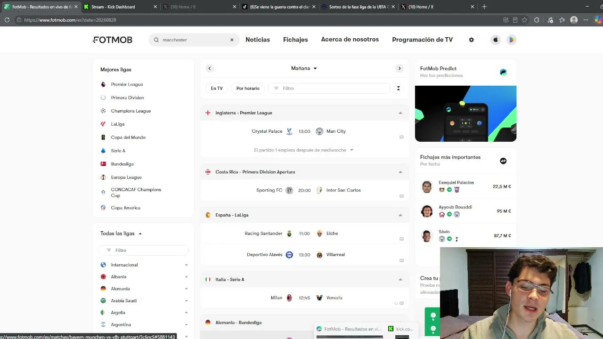This screenshot has width=603, height=339.
Task: Click the Villarreal club crest
Action: [319, 255]
